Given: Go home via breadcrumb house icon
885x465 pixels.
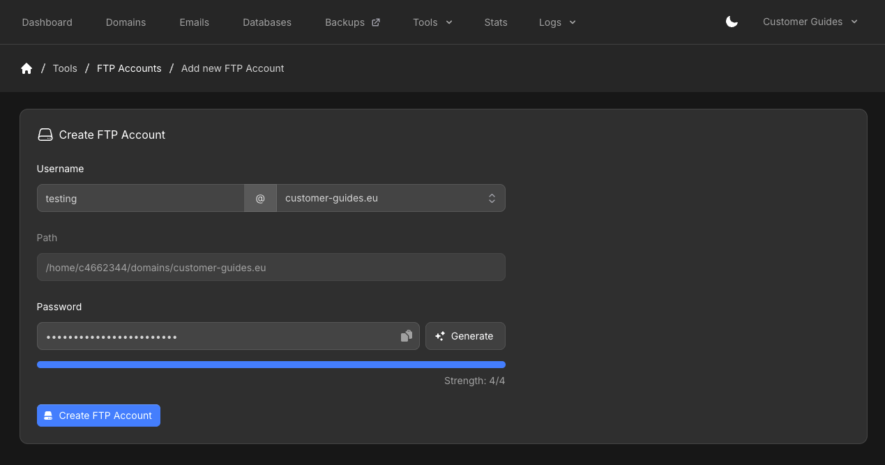Looking at the screenshot, I should [x=27, y=68].
